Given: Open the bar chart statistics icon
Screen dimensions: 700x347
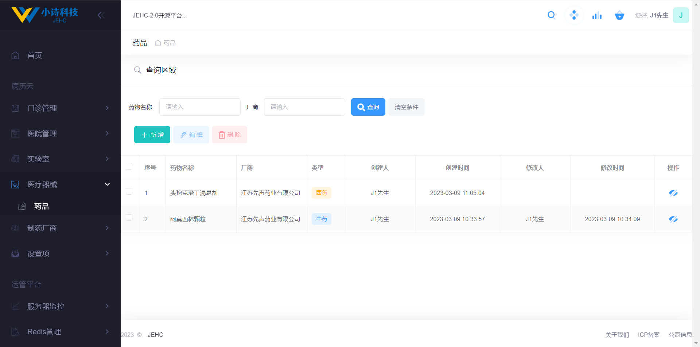Looking at the screenshot, I should click(597, 15).
